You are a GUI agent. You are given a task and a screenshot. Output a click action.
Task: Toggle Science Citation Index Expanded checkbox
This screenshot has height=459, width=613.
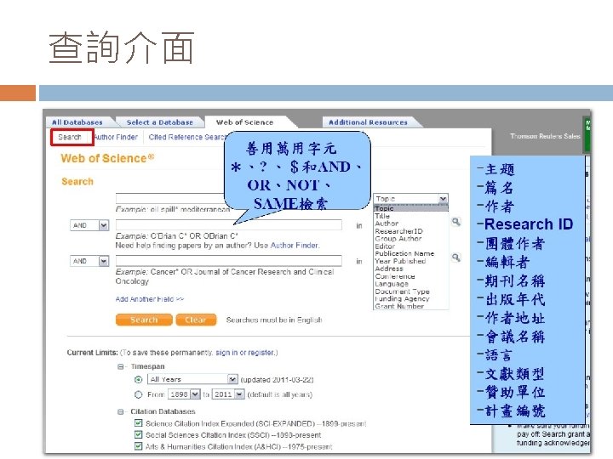click(x=138, y=423)
